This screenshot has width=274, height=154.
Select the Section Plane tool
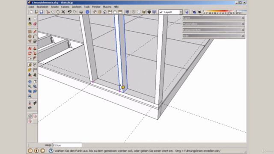pos(30,116)
